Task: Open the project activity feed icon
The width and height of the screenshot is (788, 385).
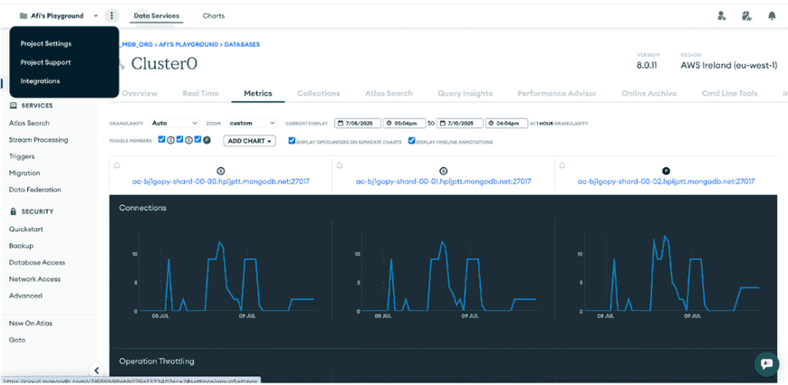Action: (x=747, y=16)
